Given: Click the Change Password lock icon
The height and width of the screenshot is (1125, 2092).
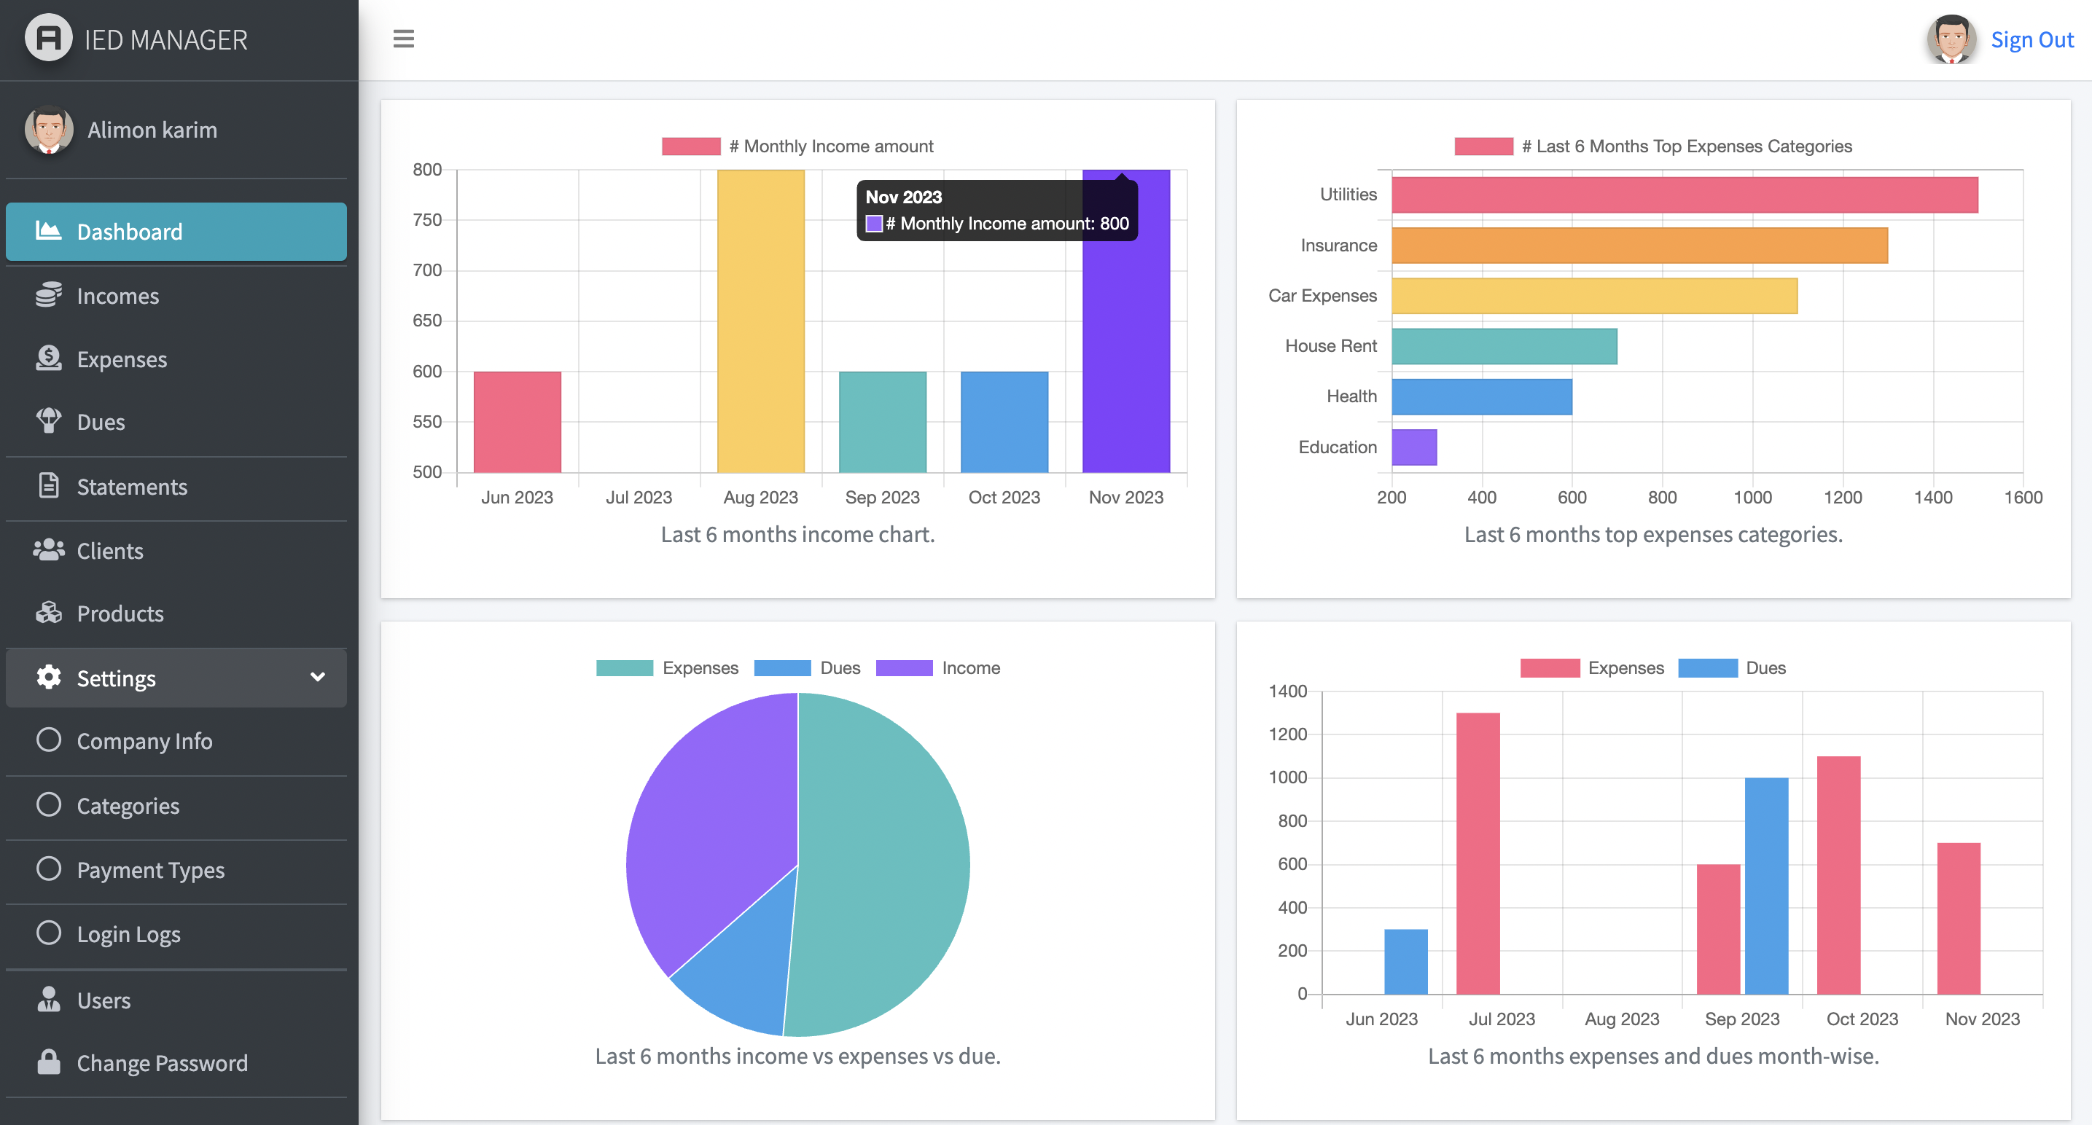Looking at the screenshot, I should (x=49, y=1062).
